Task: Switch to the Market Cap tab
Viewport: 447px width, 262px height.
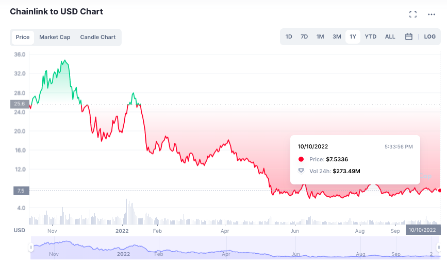Action: point(55,37)
